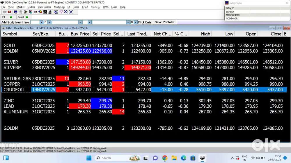The width and height of the screenshot is (291, 163).
Task: Close the Index View popup window
Action: (x=287, y=3)
